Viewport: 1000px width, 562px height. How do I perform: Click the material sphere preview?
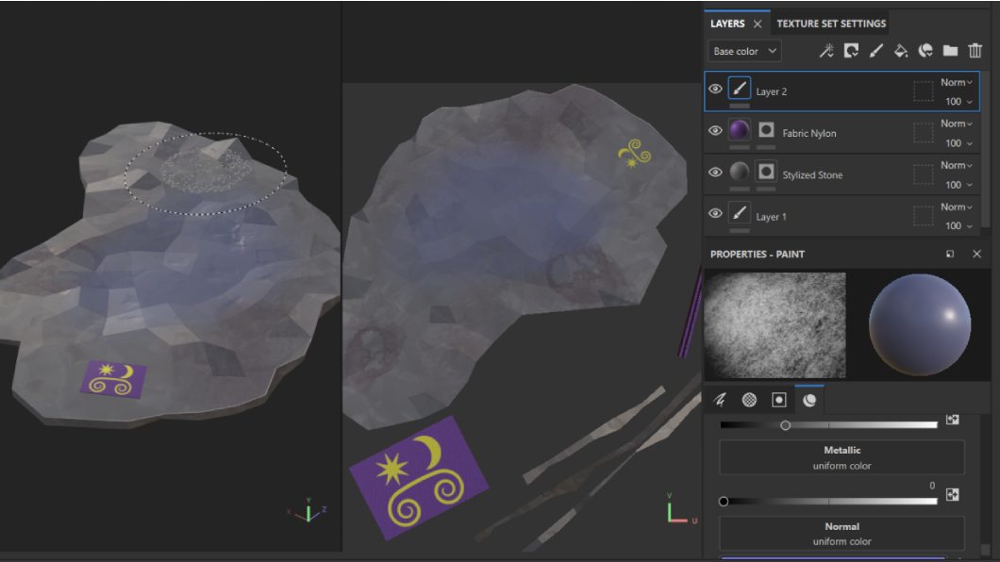920,325
